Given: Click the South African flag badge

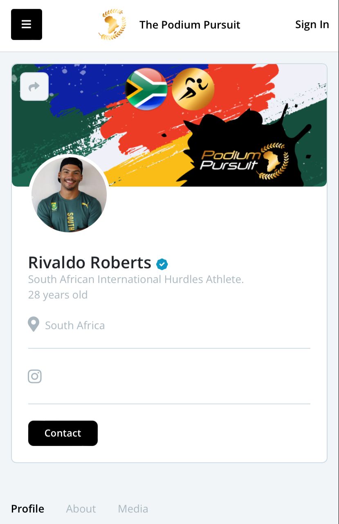Looking at the screenshot, I should (x=146, y=89).
